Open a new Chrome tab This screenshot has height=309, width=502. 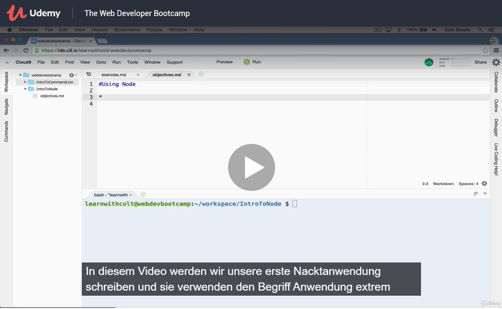click(102, 41)
